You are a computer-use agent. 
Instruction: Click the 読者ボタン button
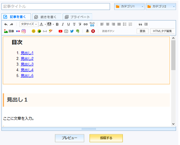(108, 31)
